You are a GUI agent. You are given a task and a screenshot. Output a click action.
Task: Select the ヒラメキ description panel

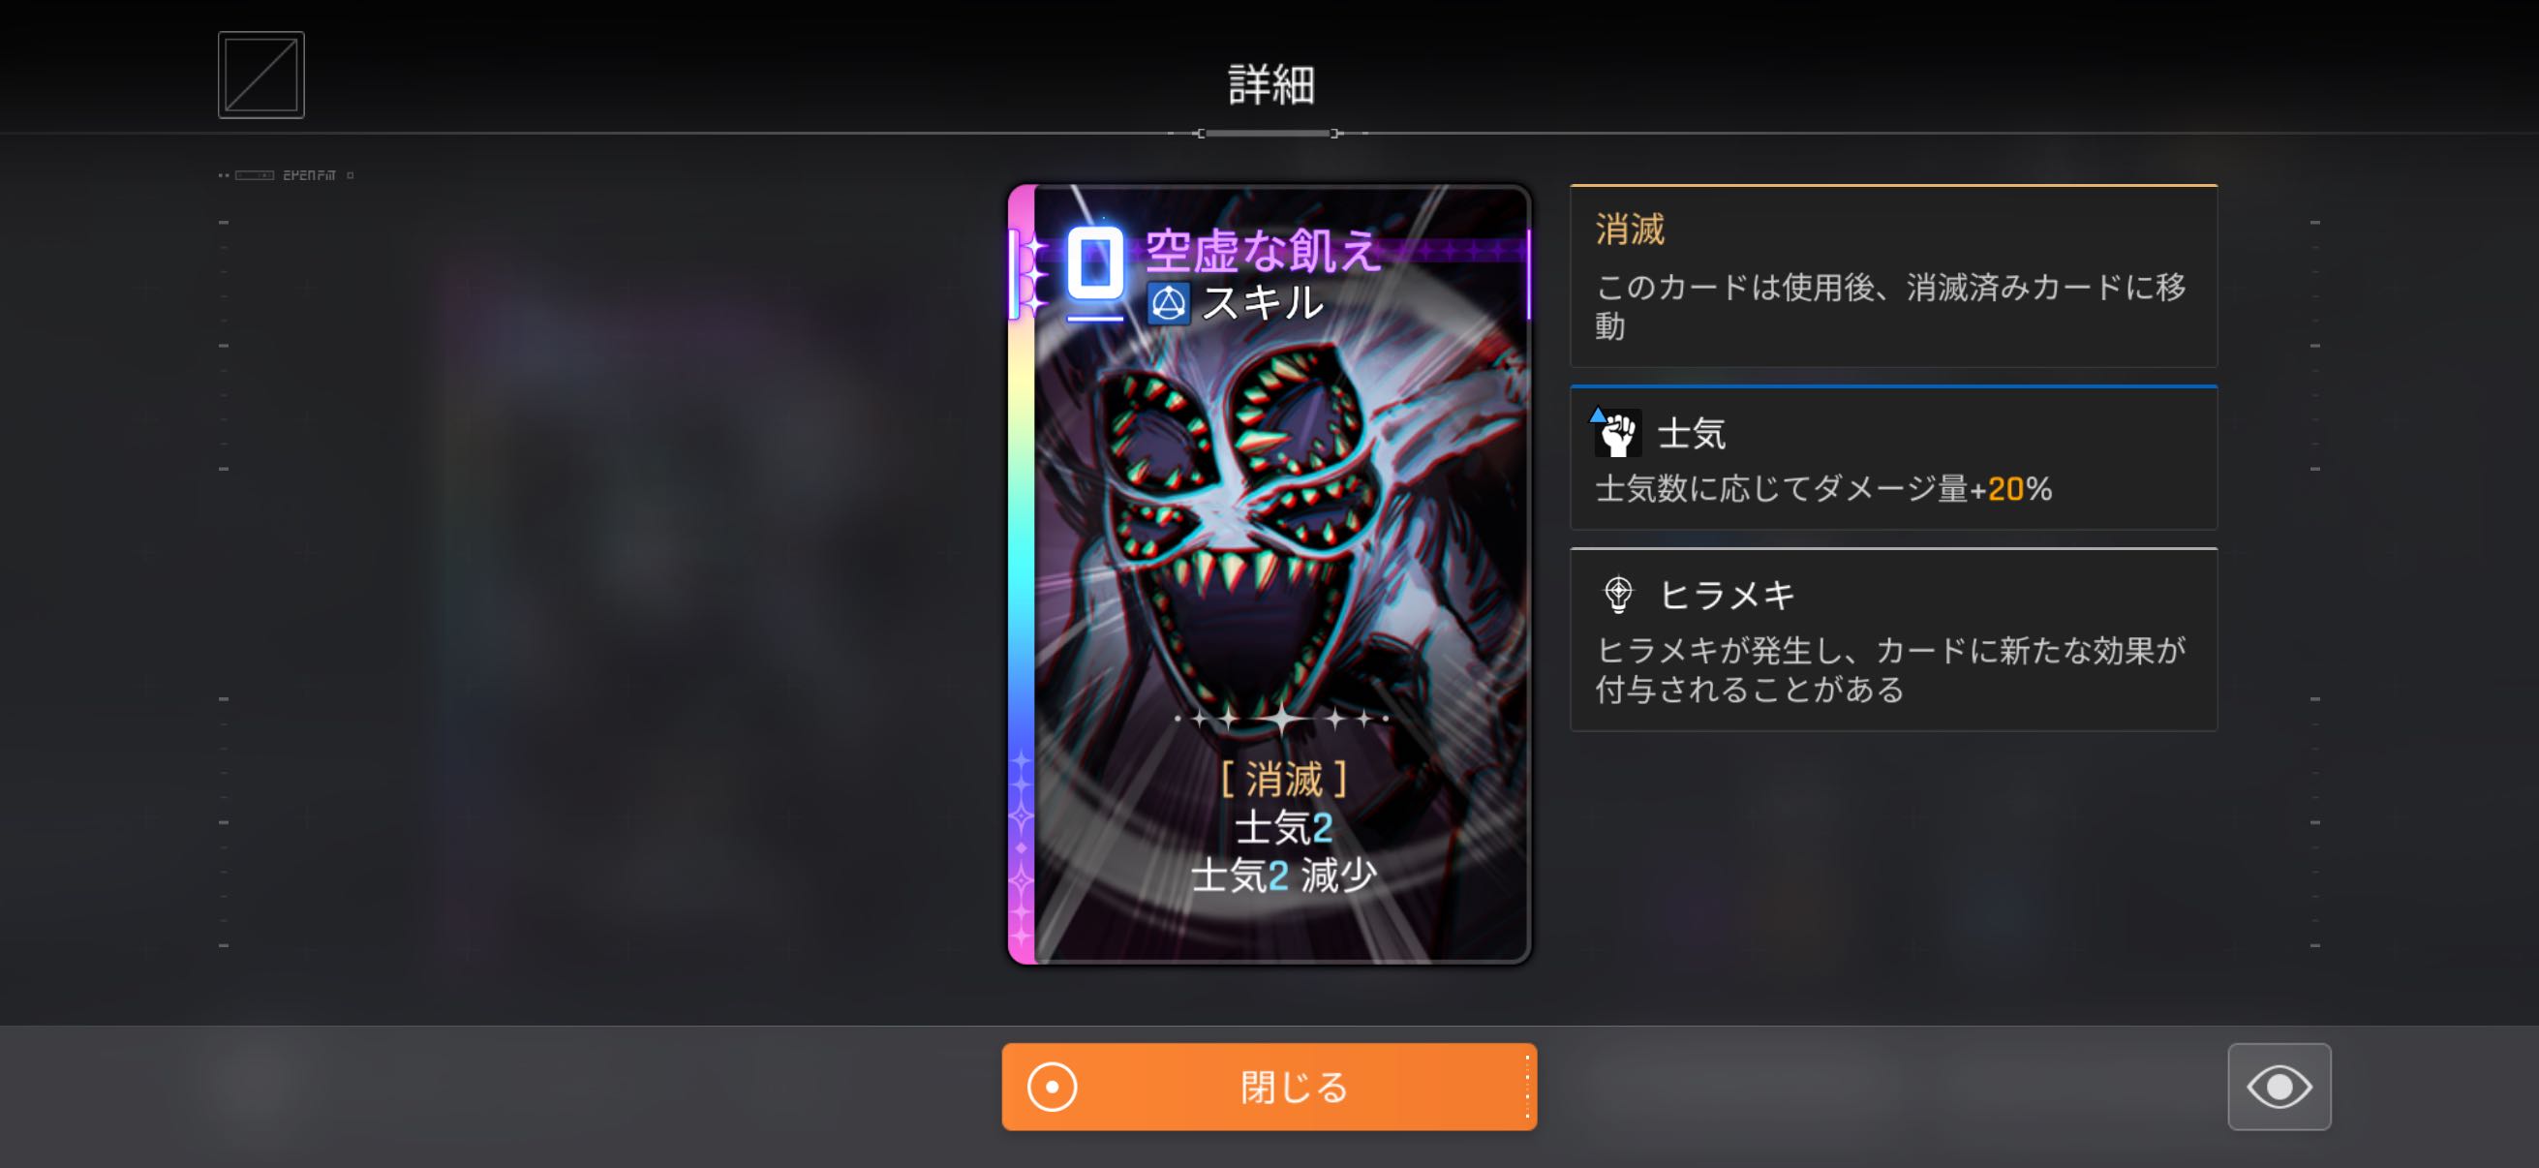pyautogui.click(x=1893, y=638)
